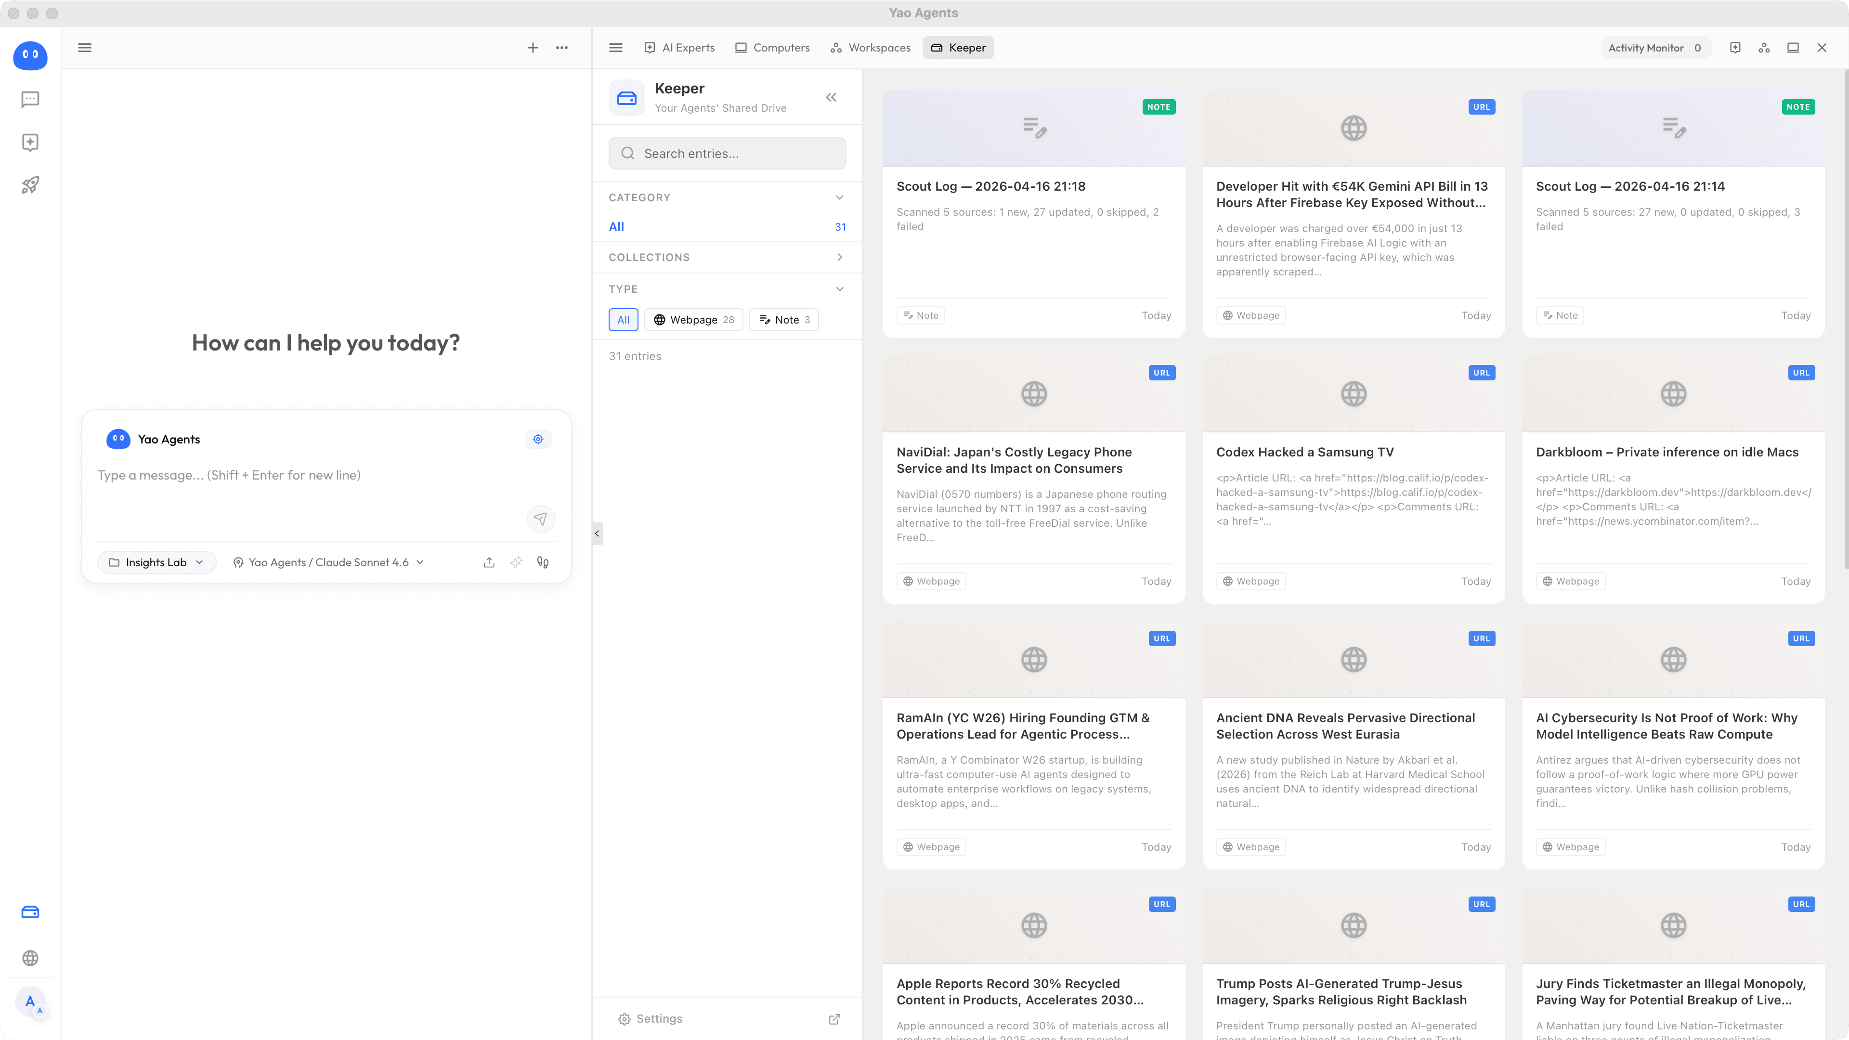Open the AI expert icon in top right toolbar

(1735, 47)
